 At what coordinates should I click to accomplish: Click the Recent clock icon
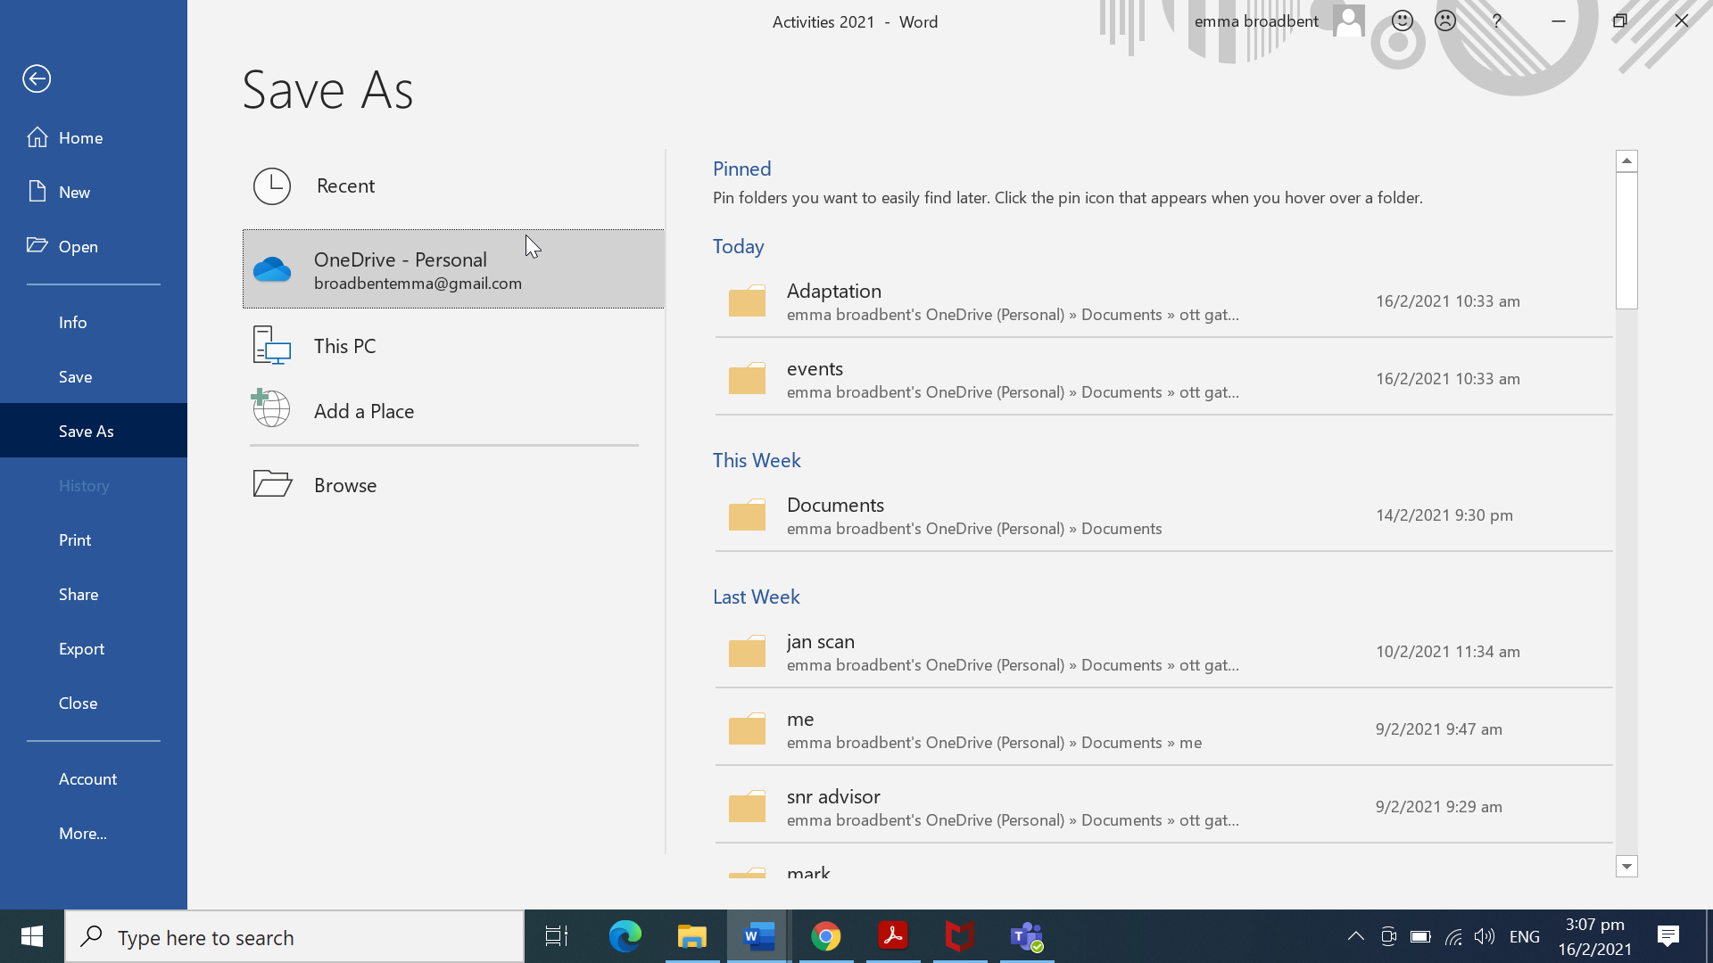272,185
